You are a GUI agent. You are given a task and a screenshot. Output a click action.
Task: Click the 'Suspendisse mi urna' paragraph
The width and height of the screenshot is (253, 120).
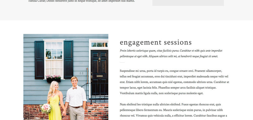click(x=175, y=82)
